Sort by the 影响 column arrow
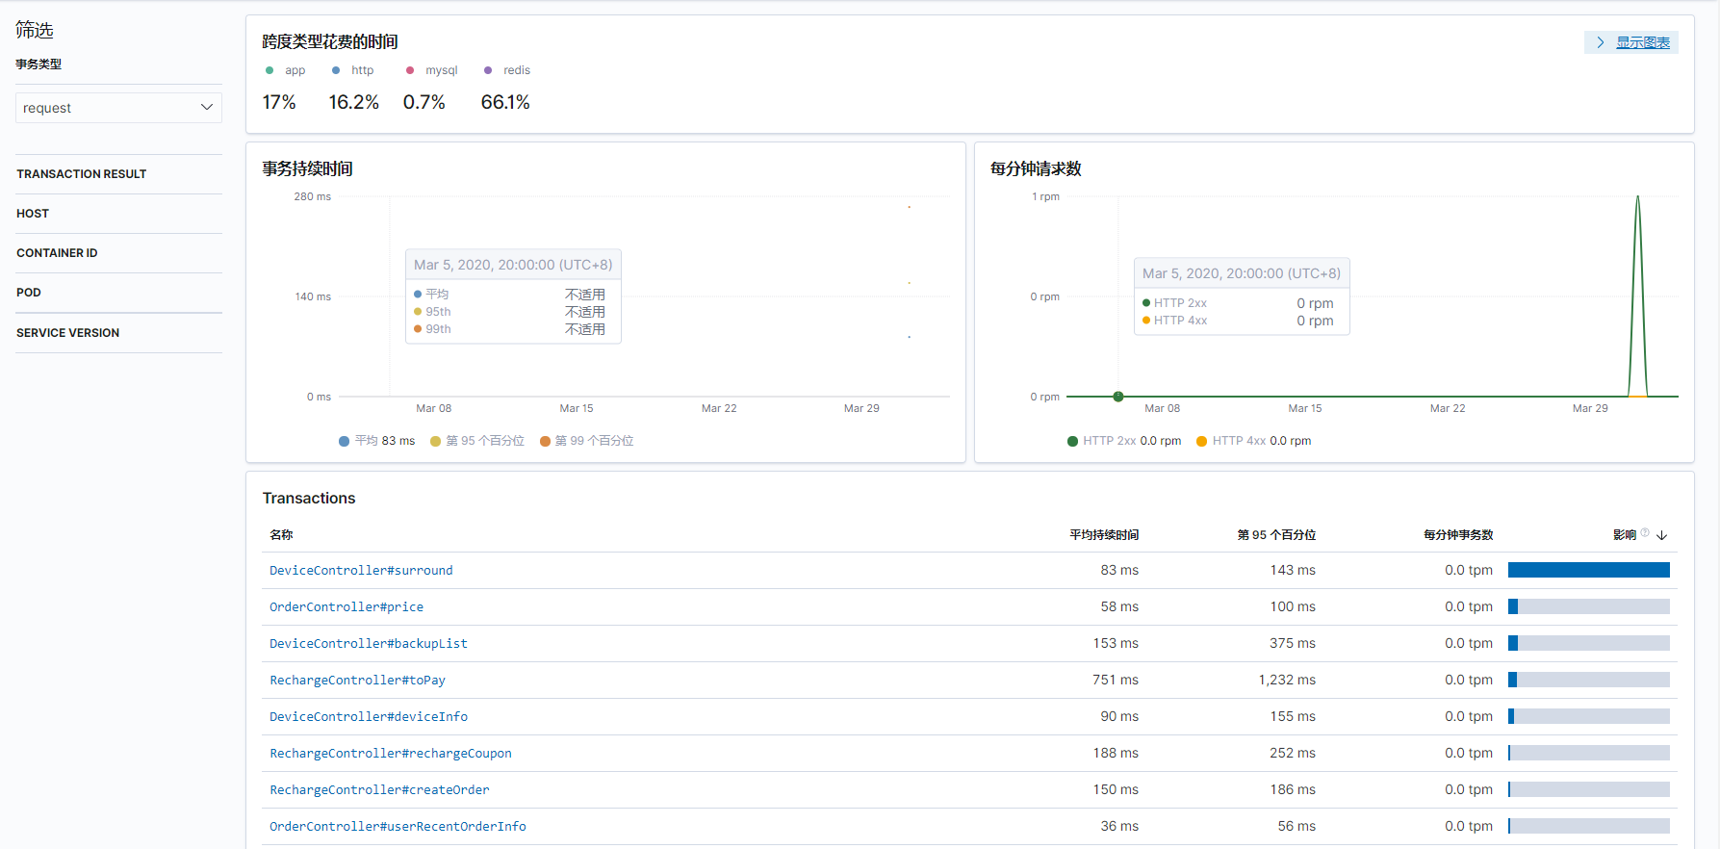Image resolution: width=1720 pixels, height=849 pixels. (1662, 535)
